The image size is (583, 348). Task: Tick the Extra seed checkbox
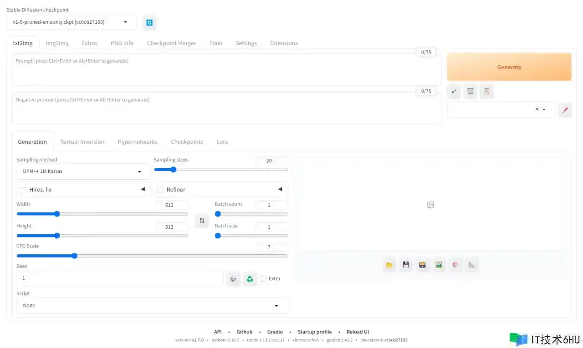click(263, 278)
